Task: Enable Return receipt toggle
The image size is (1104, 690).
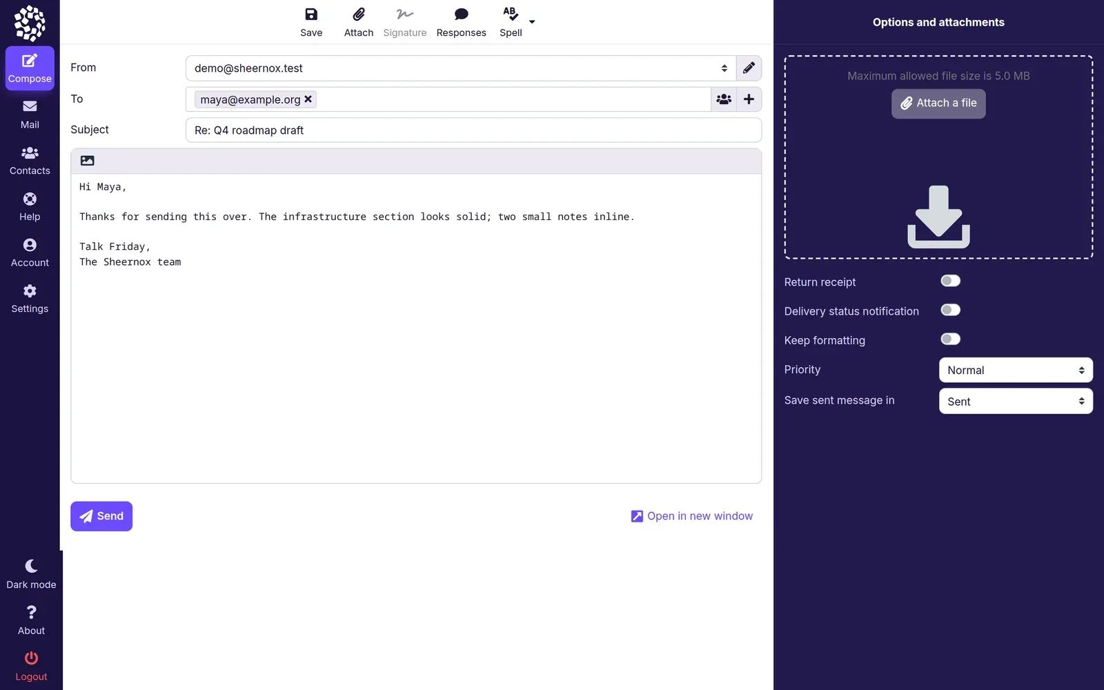Action: (x=950, y=281)
